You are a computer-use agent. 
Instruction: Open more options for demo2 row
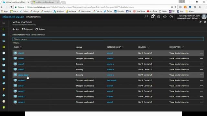coord(201,70)
